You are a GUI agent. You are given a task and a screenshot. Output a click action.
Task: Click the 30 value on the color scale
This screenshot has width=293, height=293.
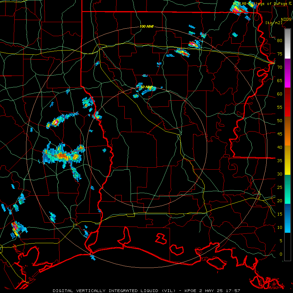pyautogui.click(x=280, y=174)
